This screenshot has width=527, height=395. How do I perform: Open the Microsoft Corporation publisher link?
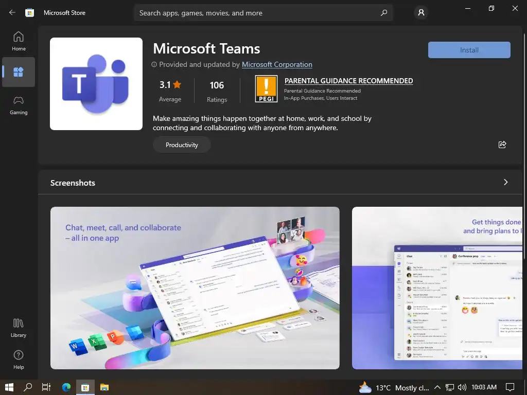pos(277,64)
